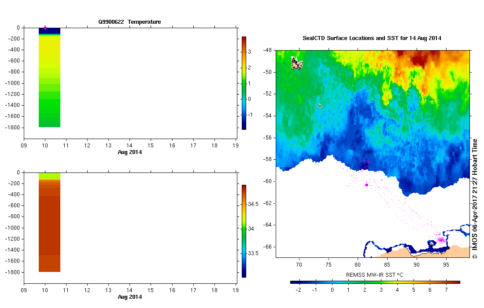Click the horizontal REMSS SST color bar
This screenshot has width=484, height=308.
click(375, 282)
